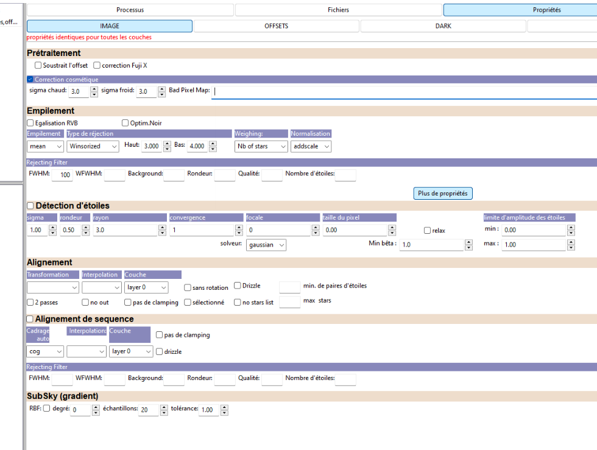Check the relax option
This screenshot has height=450, width=597.
pos(427,230)
